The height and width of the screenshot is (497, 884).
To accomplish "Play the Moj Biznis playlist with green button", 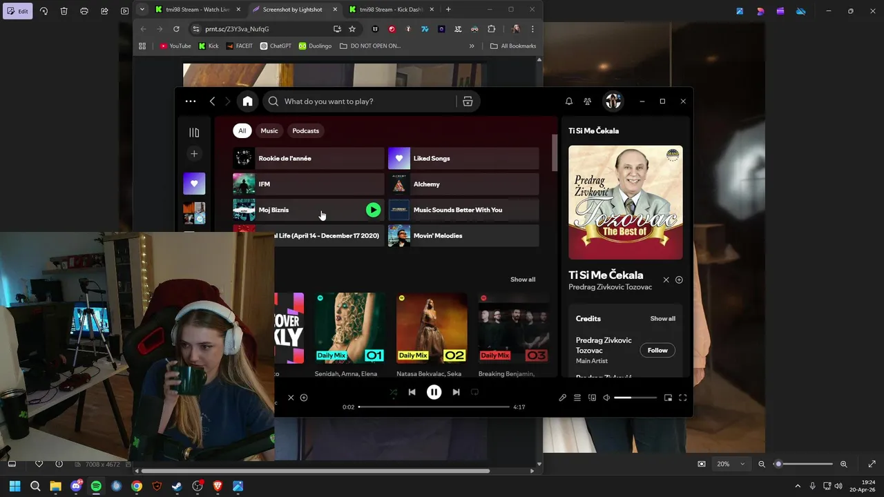I will (373, 210).
